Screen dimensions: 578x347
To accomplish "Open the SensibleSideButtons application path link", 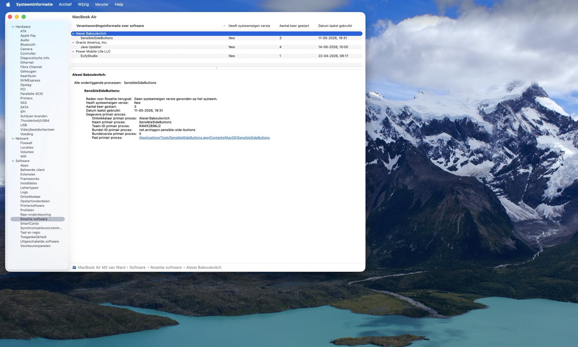I will (x=204, y=138).
